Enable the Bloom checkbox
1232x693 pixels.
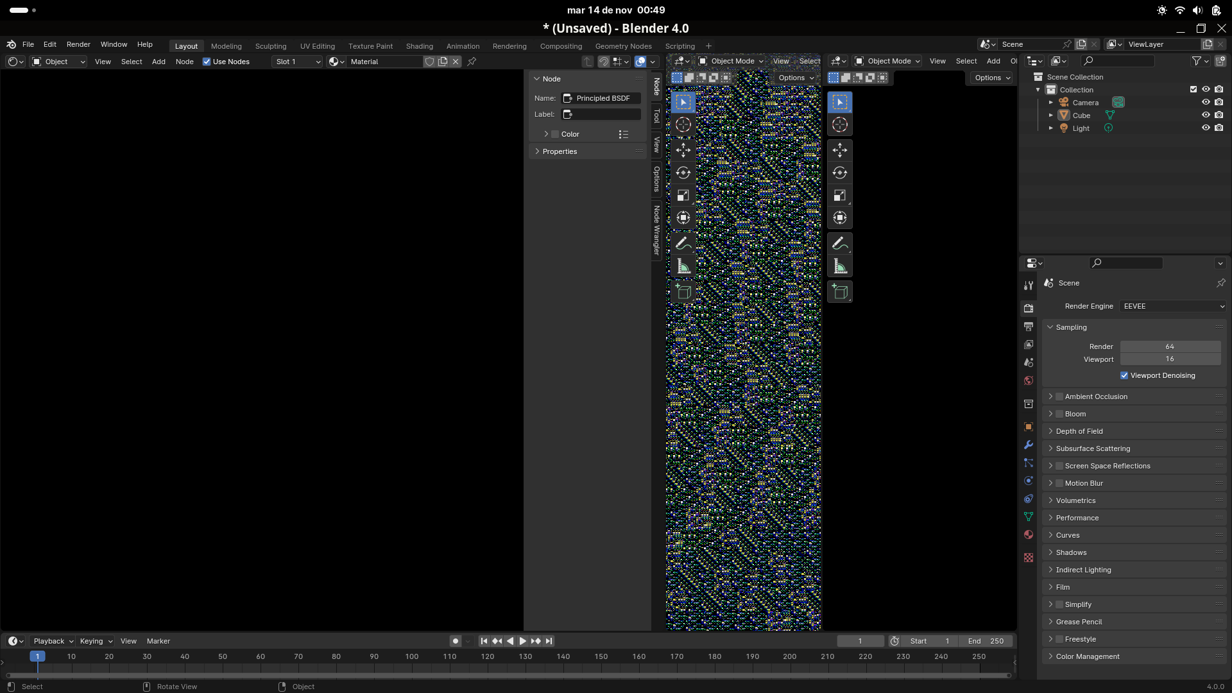pos(1060,414)
